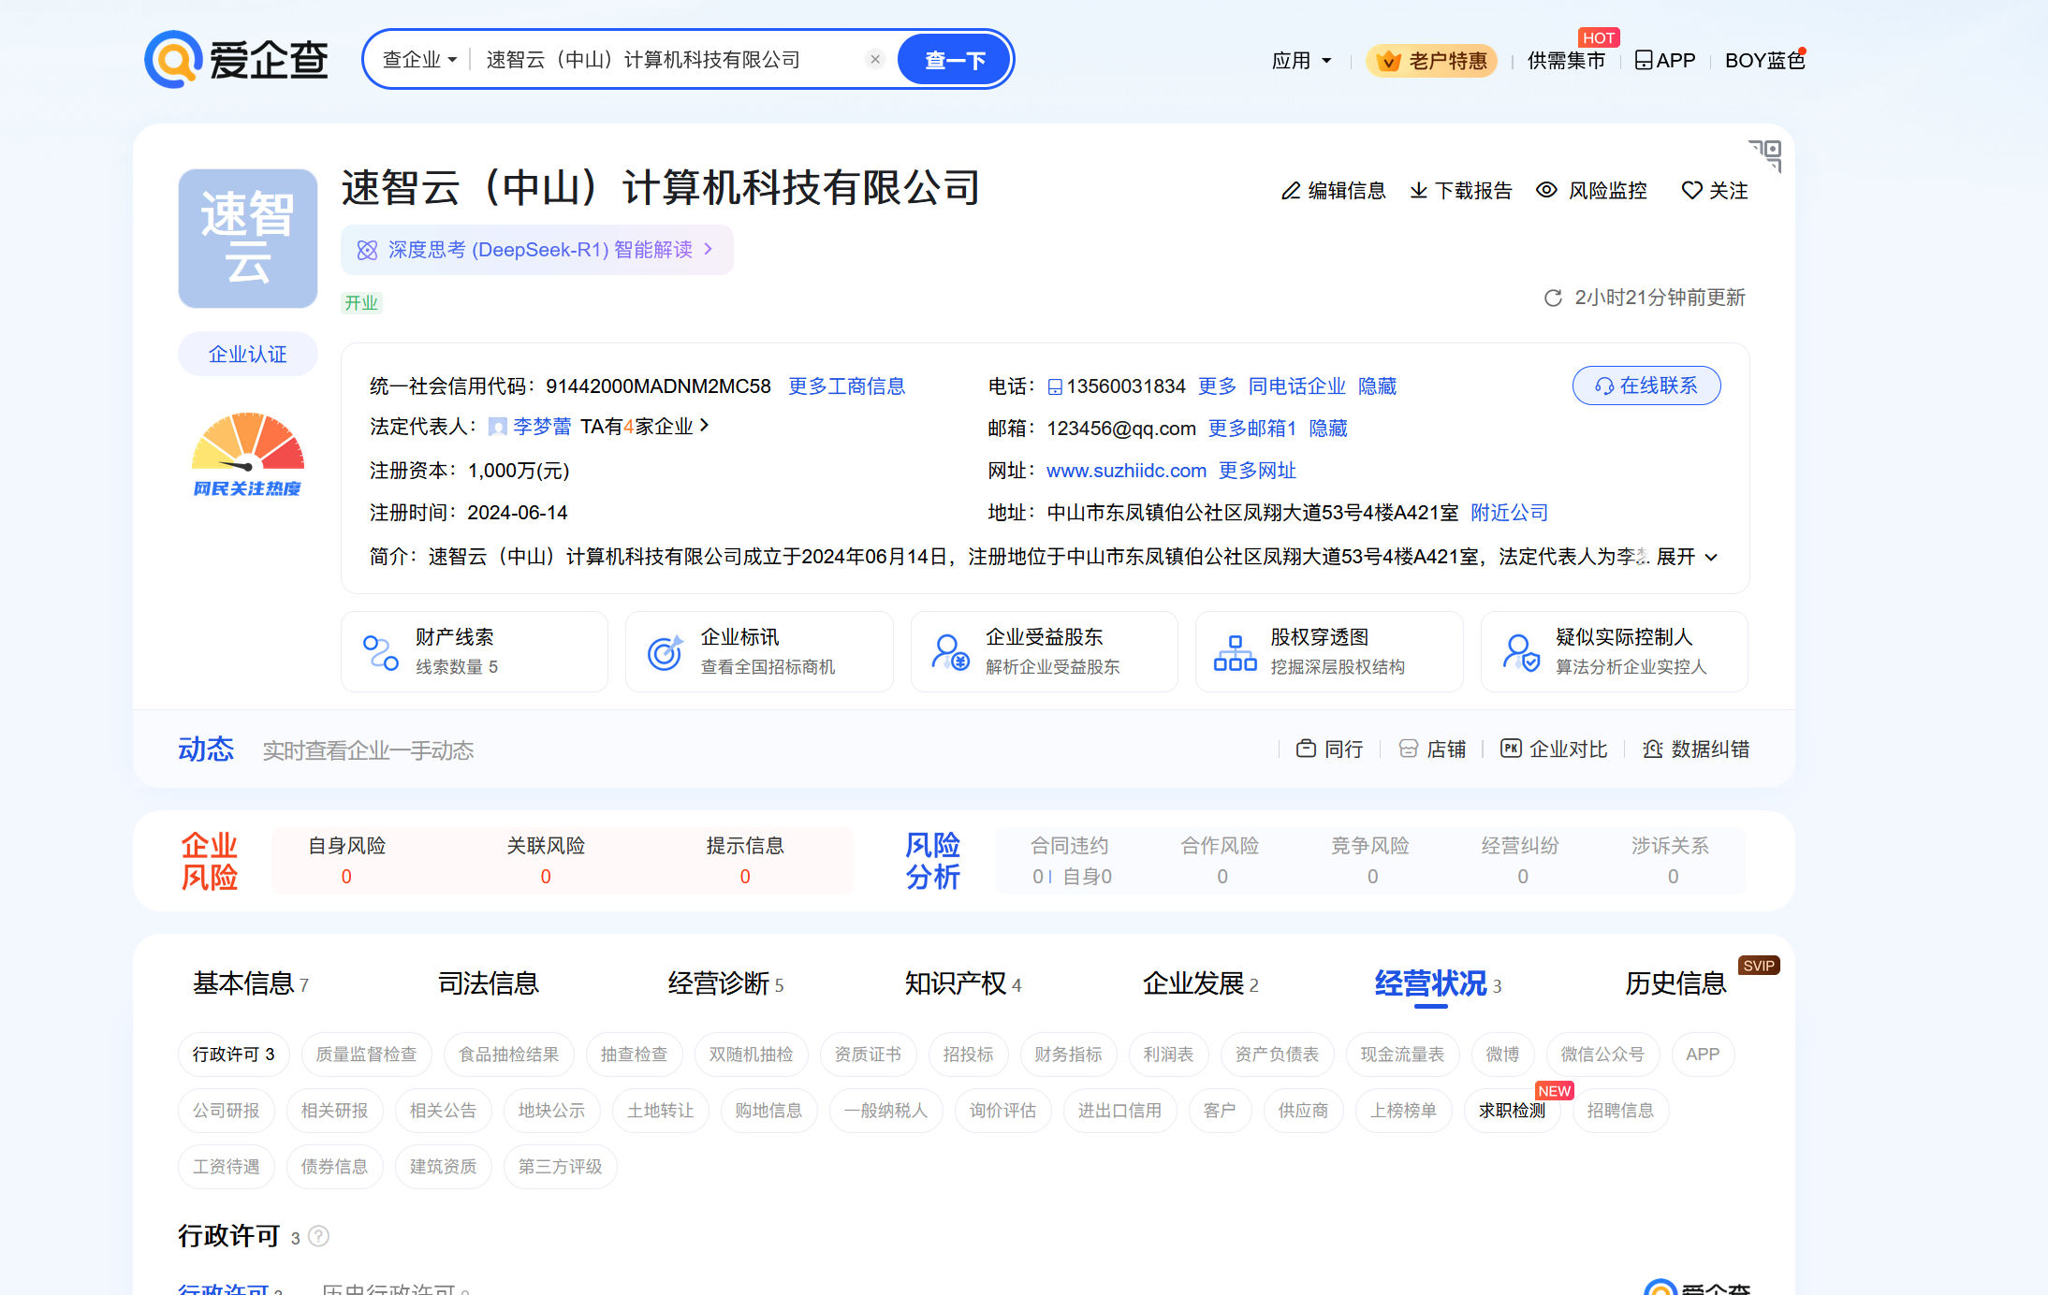Viewport: 2048px width, 1295px height.
Task: Switch to 知识产权 tab
Action: point(962,983)
